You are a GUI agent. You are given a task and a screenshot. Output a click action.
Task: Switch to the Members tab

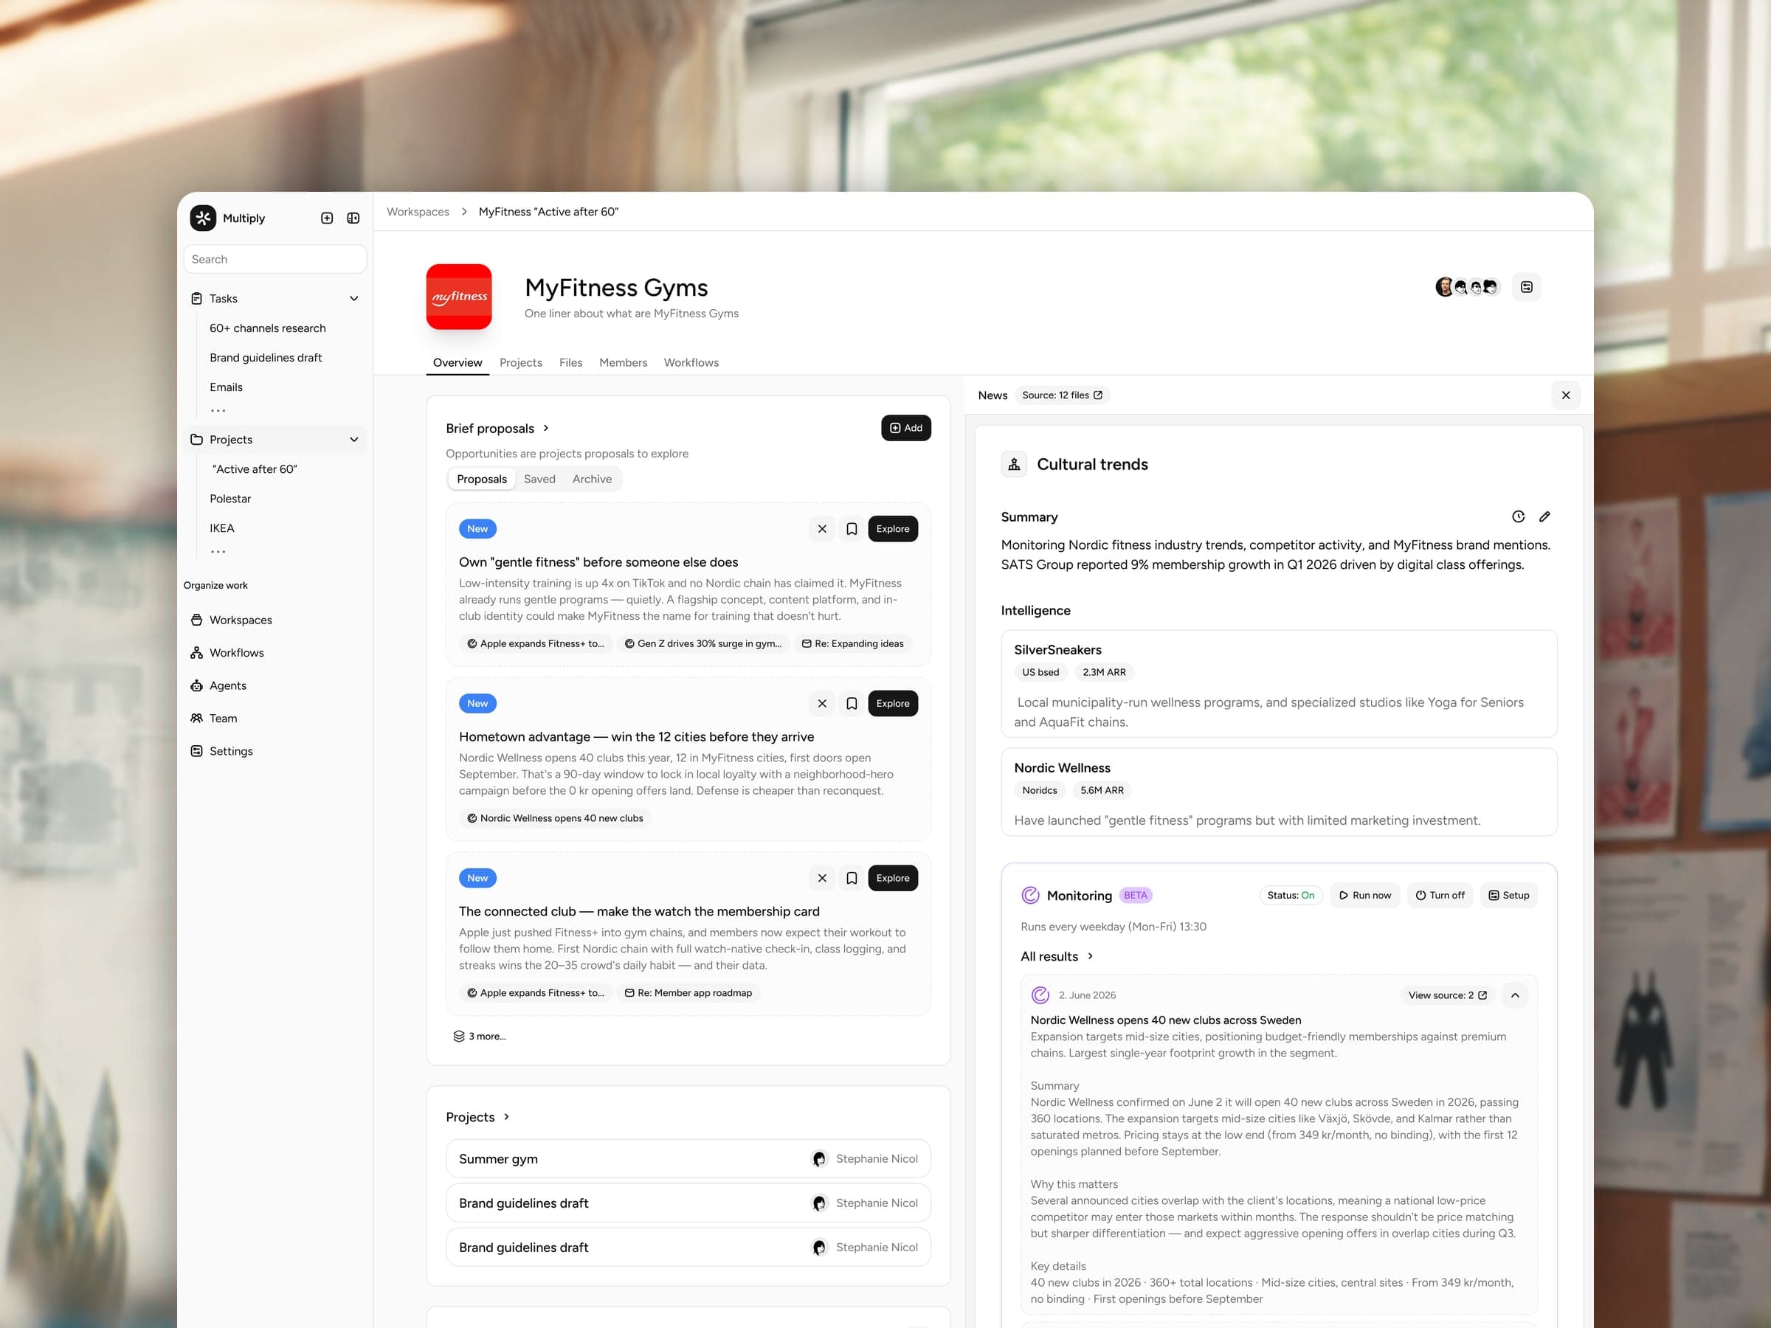click(623, 363)
